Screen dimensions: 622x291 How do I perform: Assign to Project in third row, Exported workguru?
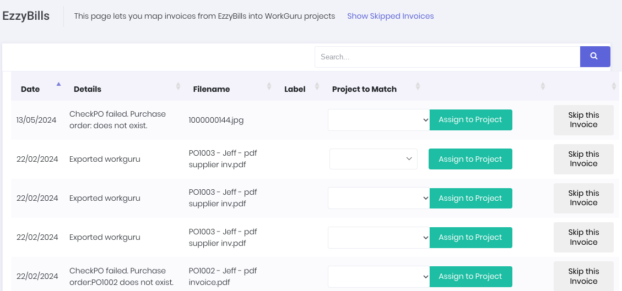pyautogui.click(x=471, y=198)
